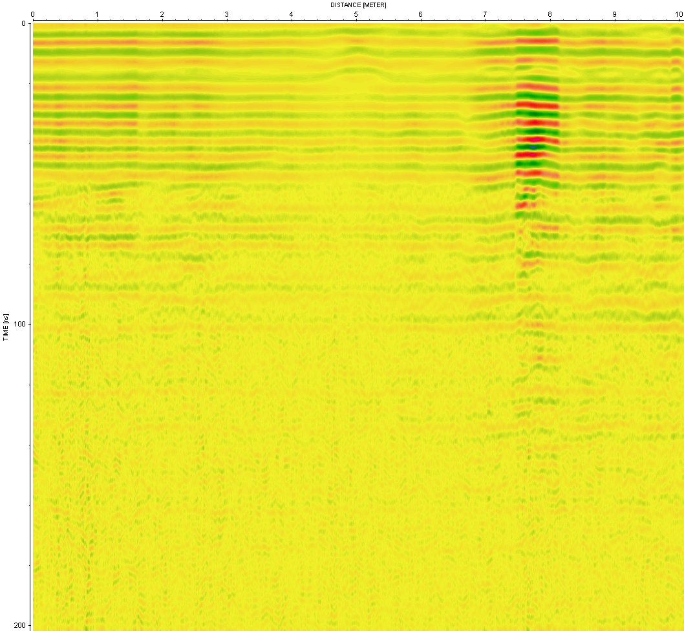Click the 6 meter distance tick label
Image resolution: width=684 pixels, height=631 pixels.
420,14
